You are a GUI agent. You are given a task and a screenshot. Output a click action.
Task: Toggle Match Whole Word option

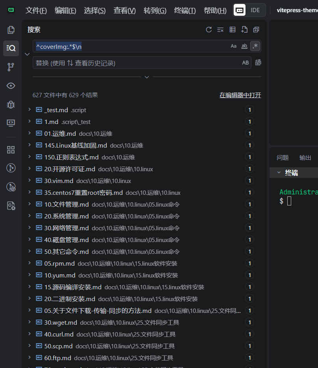244,46
